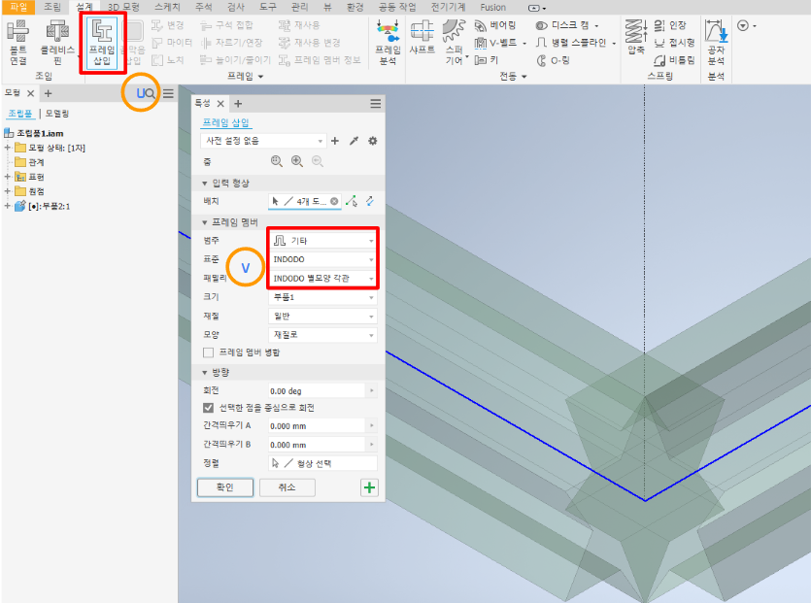Select the 모델링 browser view link
The height and width of the screenshot is (603, 811).
coord(57,114)
